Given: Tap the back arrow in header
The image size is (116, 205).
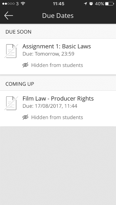Looking at the screenshot, I should [9, 16].
